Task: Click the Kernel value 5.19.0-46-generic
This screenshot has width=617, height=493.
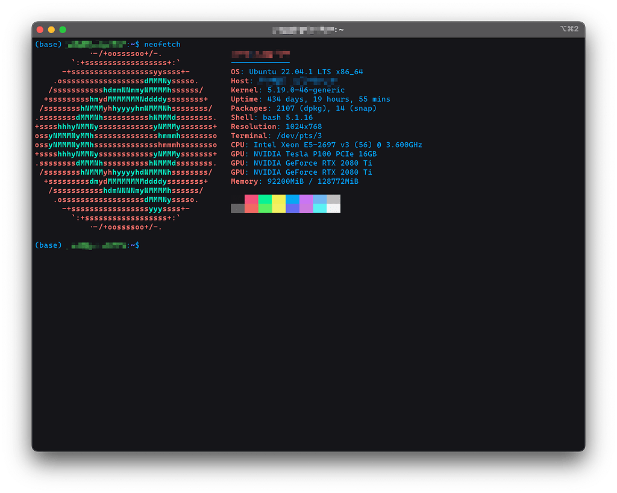Action: pyautogui.click(x=305, y=90)
